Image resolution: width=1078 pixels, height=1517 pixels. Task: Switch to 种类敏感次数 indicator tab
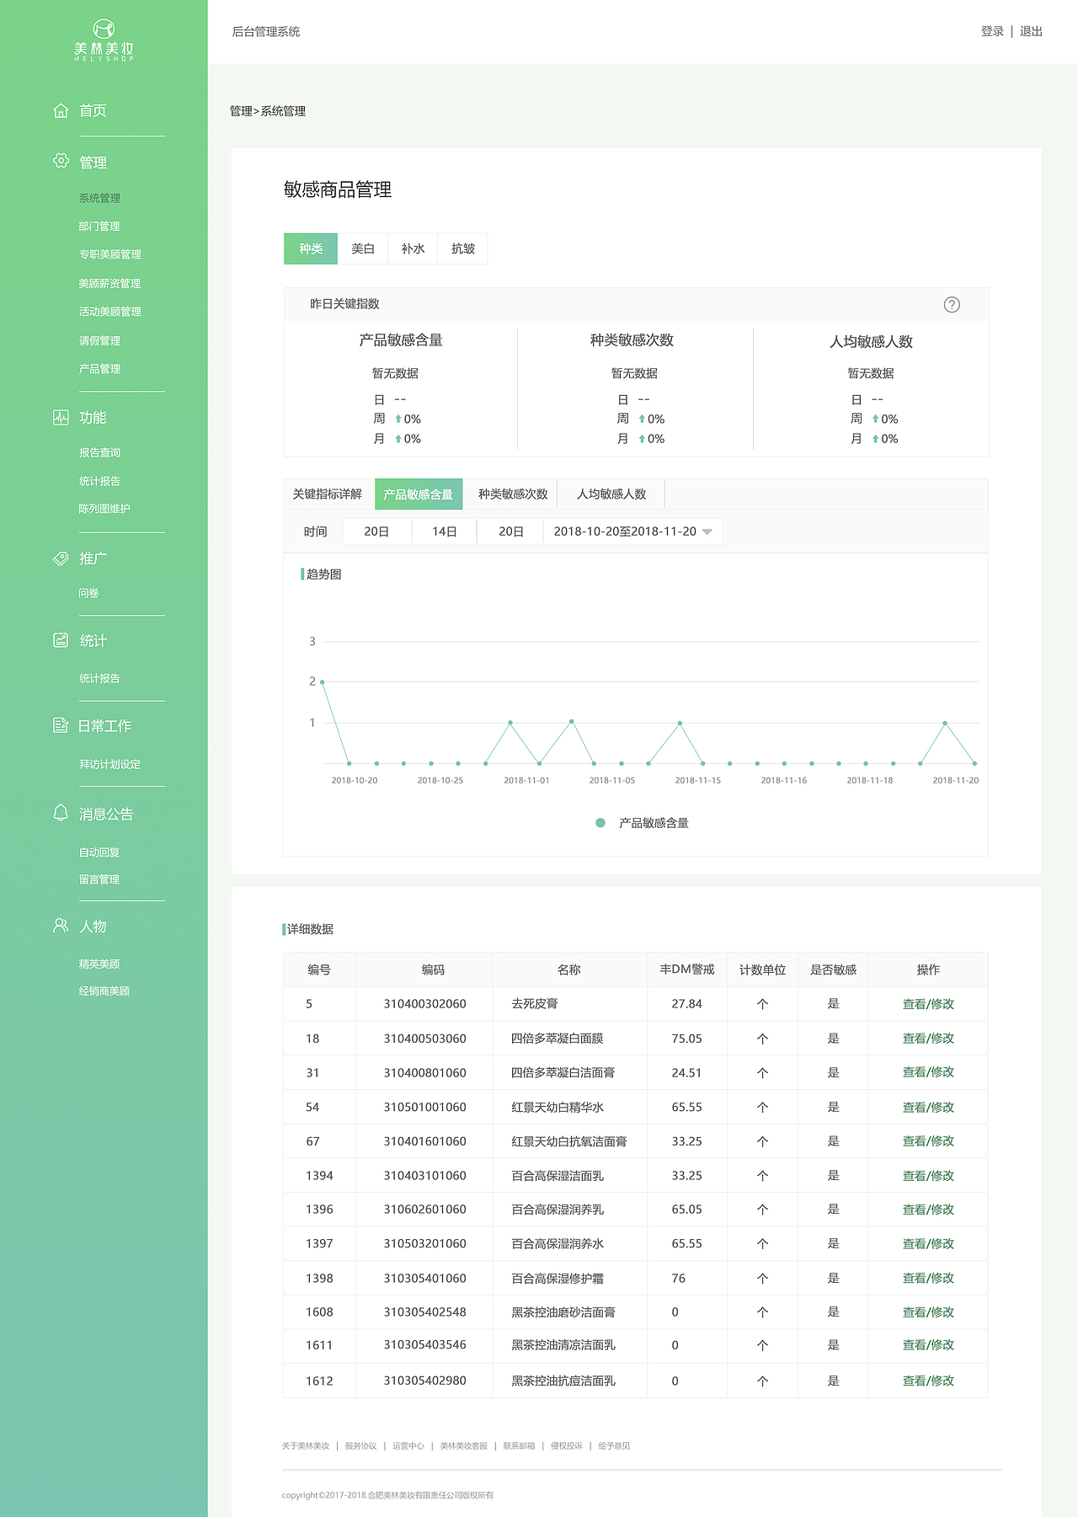(x=513, y=494)
